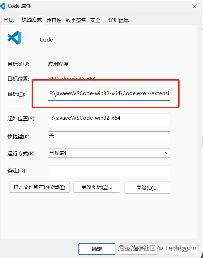
Task: Focus the 快捷键 shortcut key field
Action: (109, 137)
